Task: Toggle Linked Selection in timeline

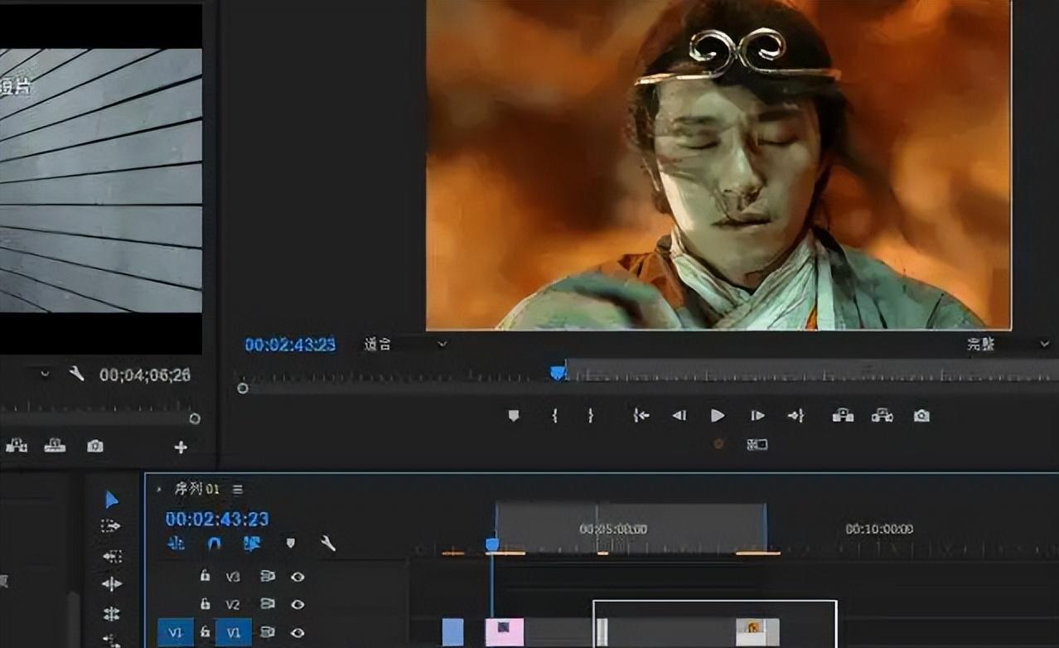Action: click(x=252, y=544)
